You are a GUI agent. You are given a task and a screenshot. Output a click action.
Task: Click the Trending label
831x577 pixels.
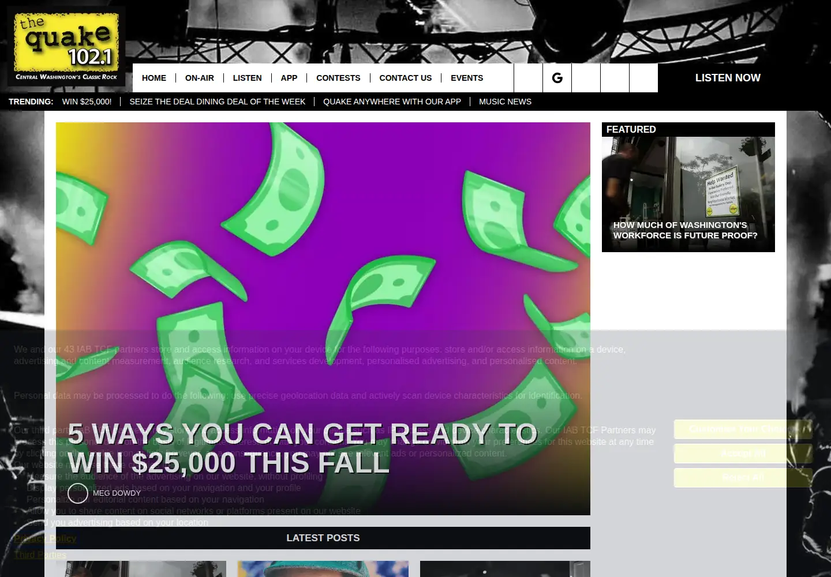[x=31, y=102]
